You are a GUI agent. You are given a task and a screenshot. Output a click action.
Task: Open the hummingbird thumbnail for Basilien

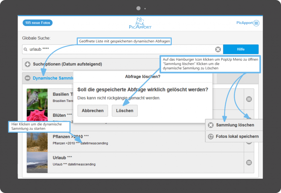tap(37, 99)
